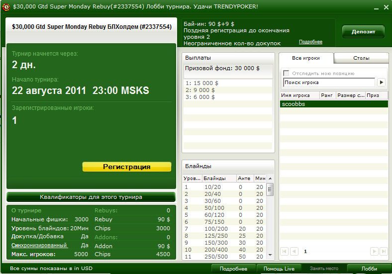Open 'Квалификаторы для этого турнира' bar
Image resolution: width=392 pixels, height=274 pixels.
click(91, 197)
